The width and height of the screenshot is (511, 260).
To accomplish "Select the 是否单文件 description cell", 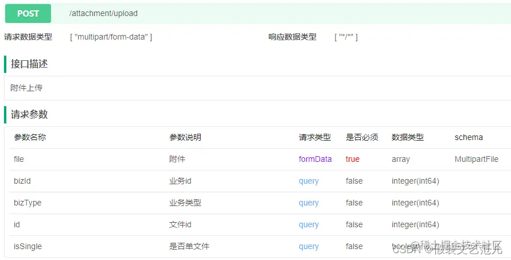I will click(189, 246).
